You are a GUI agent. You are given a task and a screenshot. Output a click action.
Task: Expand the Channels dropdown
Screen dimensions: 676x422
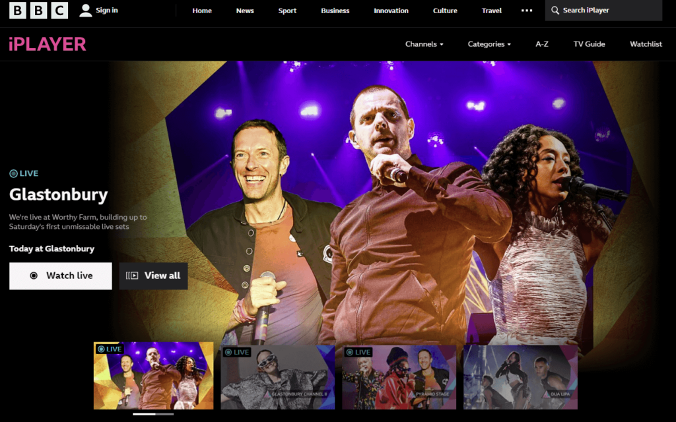[424, 44]
